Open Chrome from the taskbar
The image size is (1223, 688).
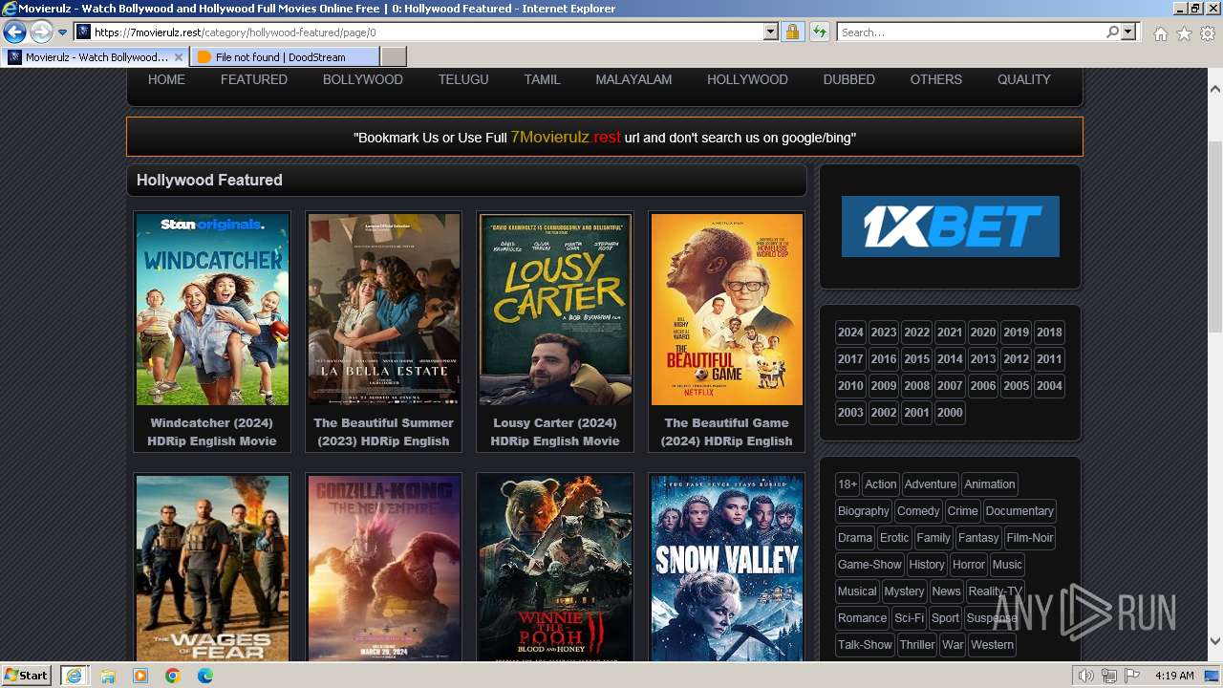173,676
